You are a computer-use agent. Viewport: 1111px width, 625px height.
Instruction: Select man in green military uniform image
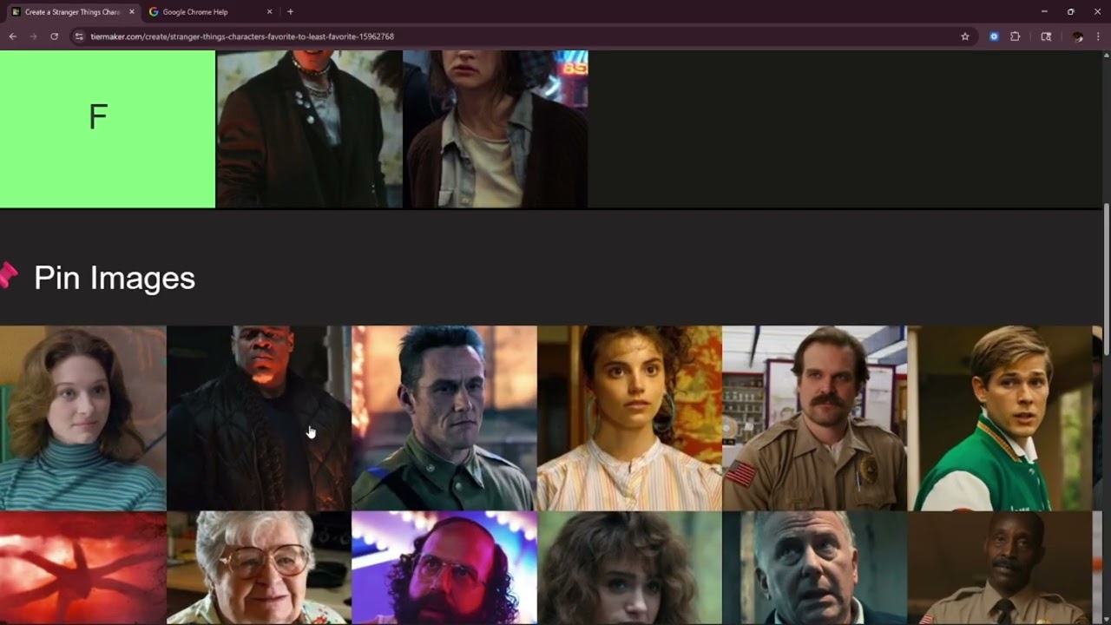click(444, 418)
